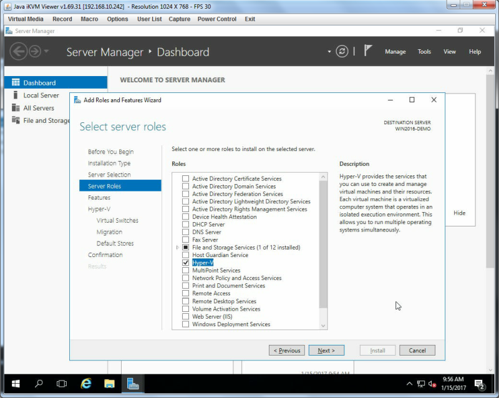Image resolution: width=499 pixels, height=398 pixels.
Task: Click the Dashboard sidebar icon
Action: pyautogui.click(x=16, y=82)
